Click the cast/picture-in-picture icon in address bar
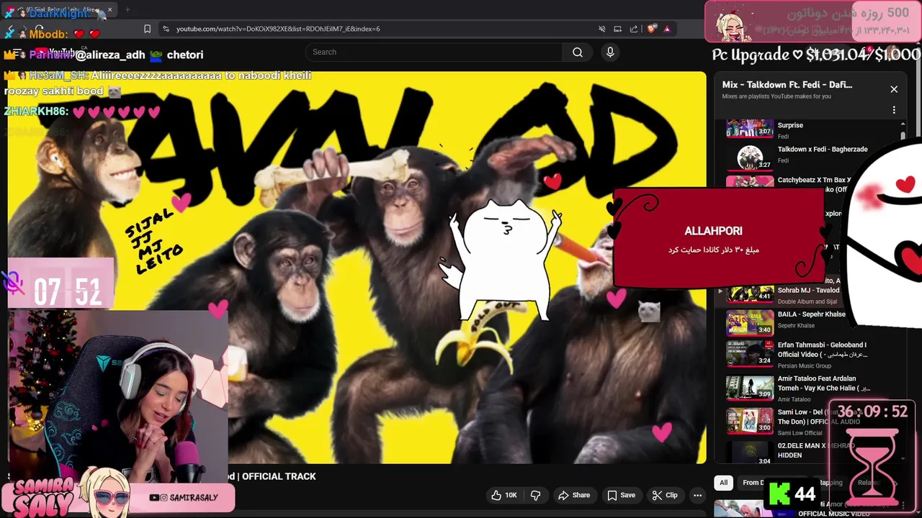 tap(618, 29)
